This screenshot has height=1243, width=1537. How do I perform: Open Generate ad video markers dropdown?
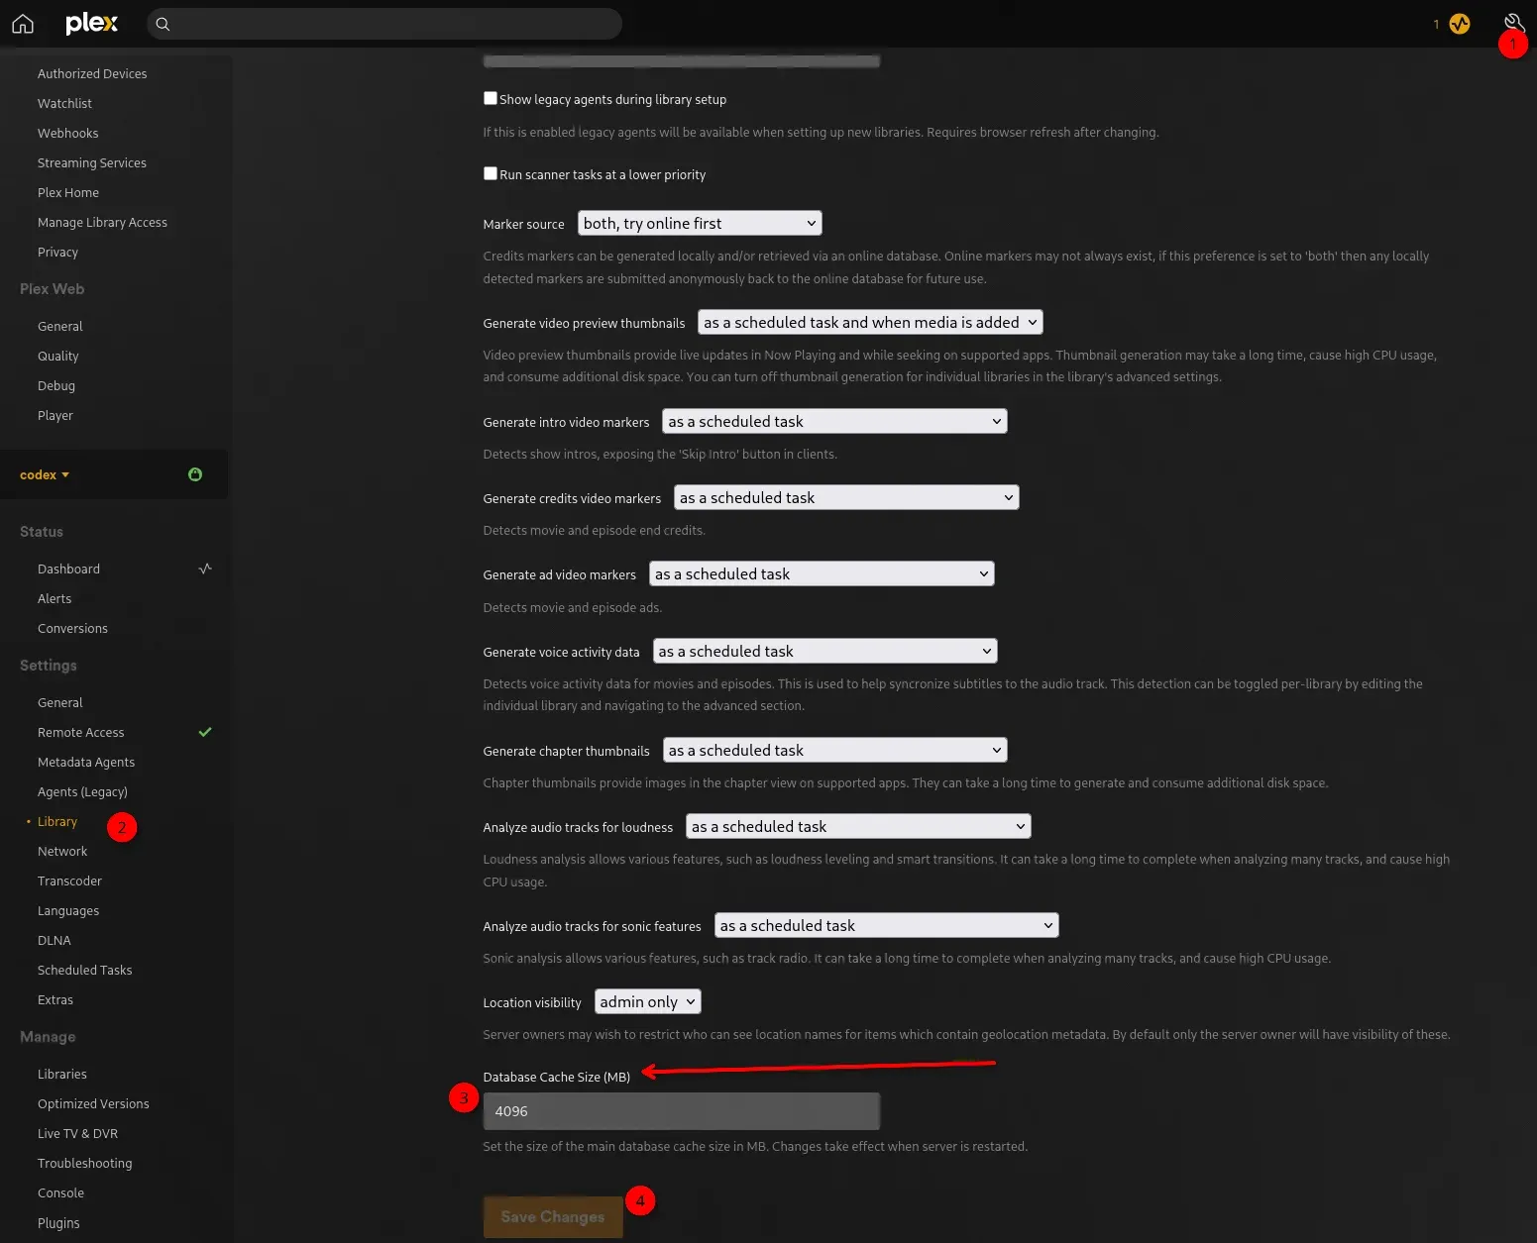pos(822,573)
